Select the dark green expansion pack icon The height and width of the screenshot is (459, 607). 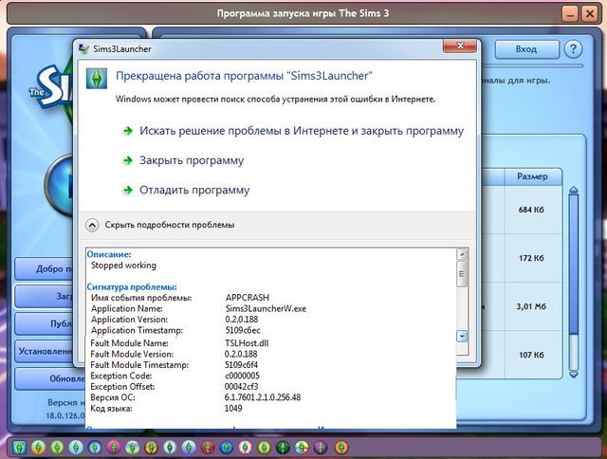point(283,448)
